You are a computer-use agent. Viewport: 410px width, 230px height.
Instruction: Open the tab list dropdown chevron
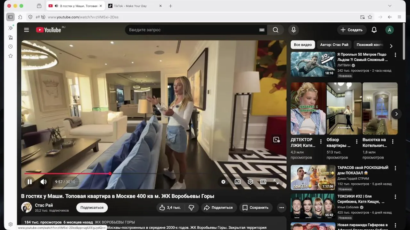(x=390, y=6)
